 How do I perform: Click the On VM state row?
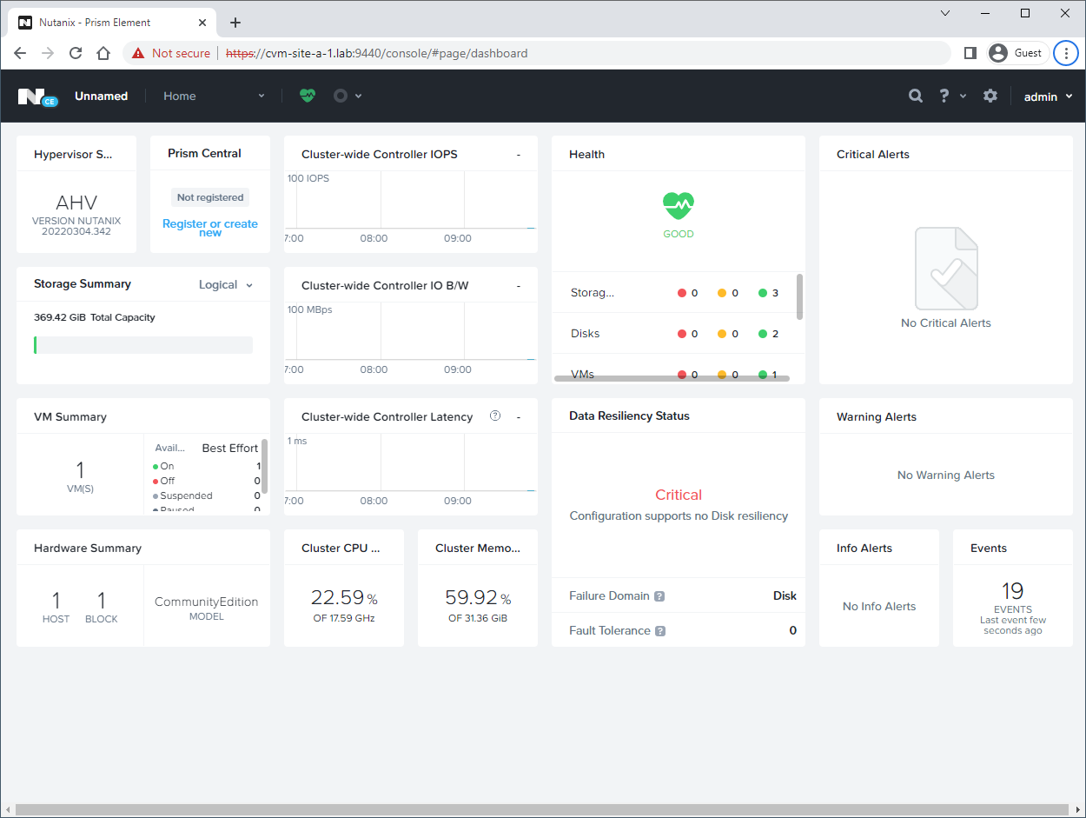pos(207,466)
